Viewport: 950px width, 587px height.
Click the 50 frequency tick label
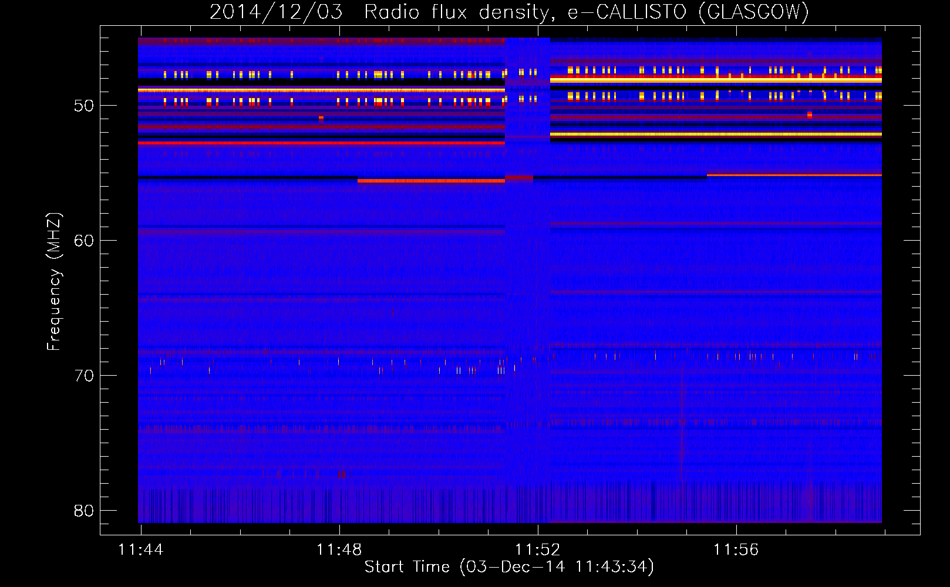tap(84, 106)
